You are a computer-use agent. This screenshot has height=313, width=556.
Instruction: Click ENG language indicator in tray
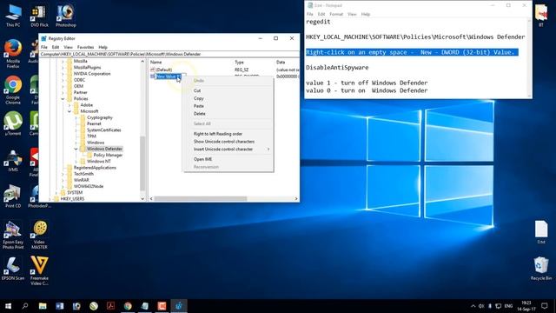coord(508,306)
